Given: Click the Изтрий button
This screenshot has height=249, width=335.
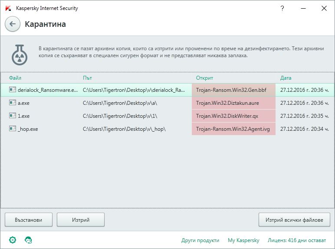Looking at the screenshot, I should pos(81,220).
